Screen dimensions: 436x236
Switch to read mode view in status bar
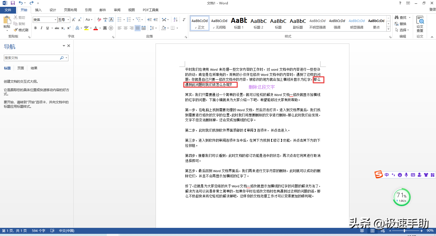(x=362, y=231)
